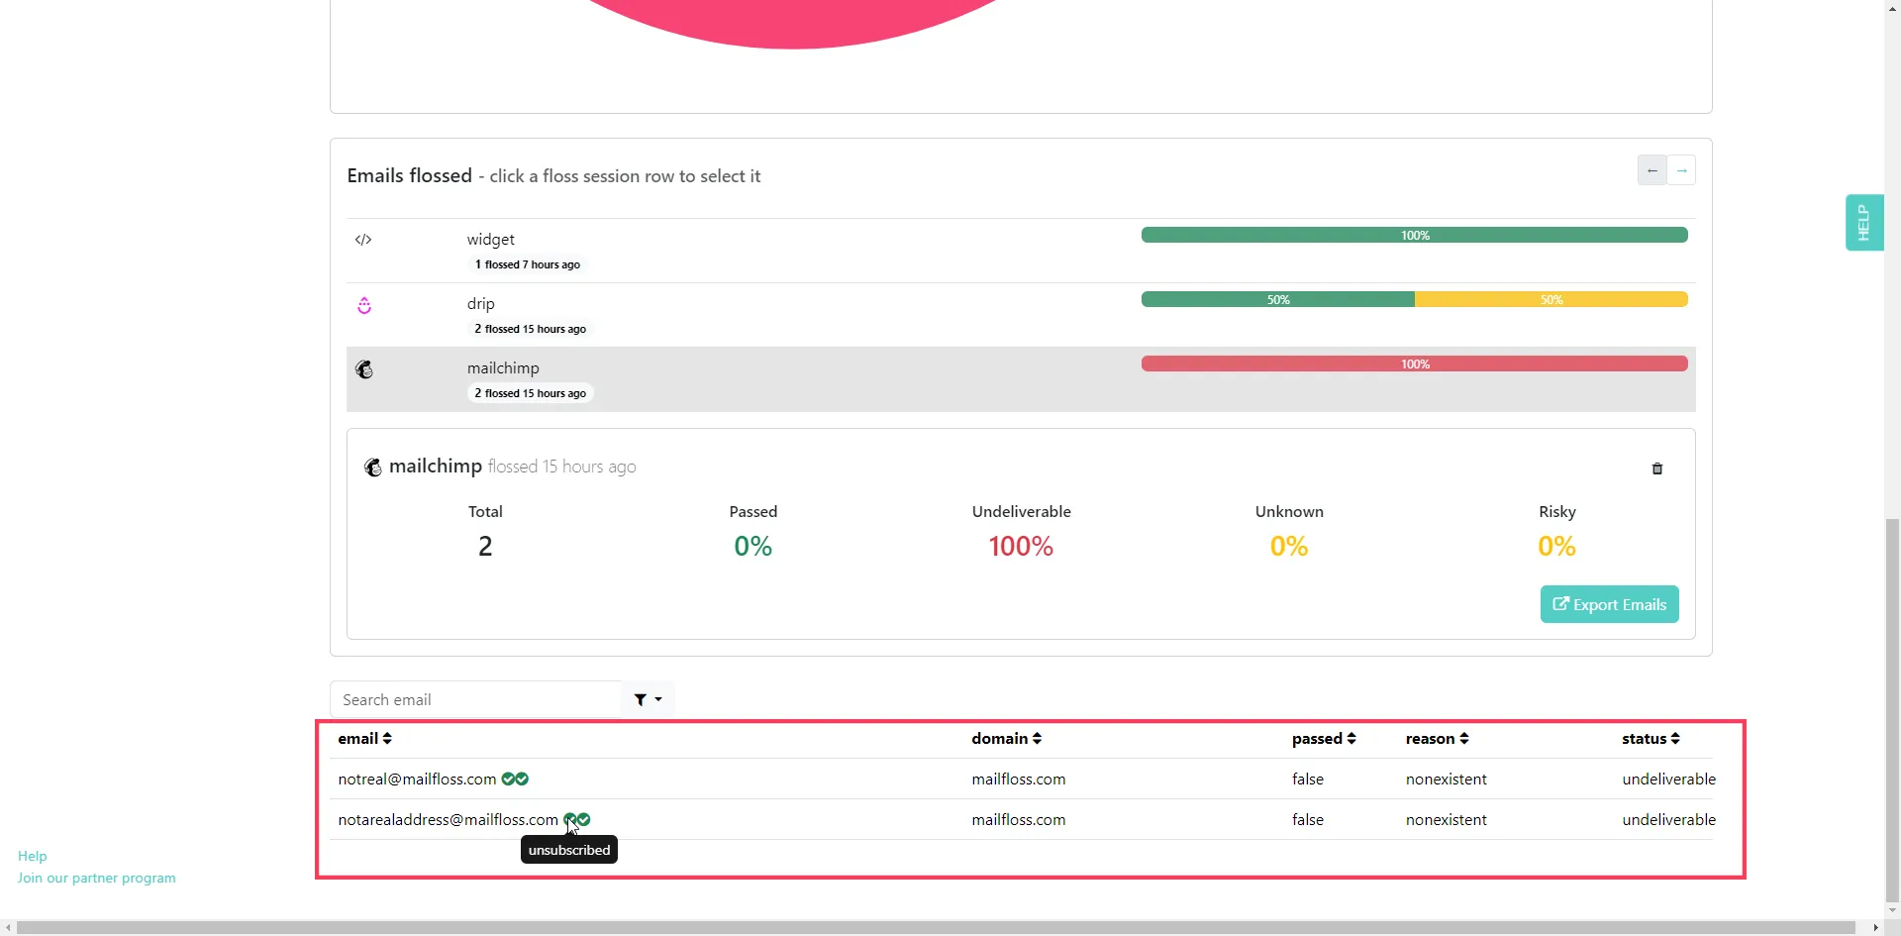Click the drip logo icon
This screenshot has width=1901, height=936.
(364, 305)
